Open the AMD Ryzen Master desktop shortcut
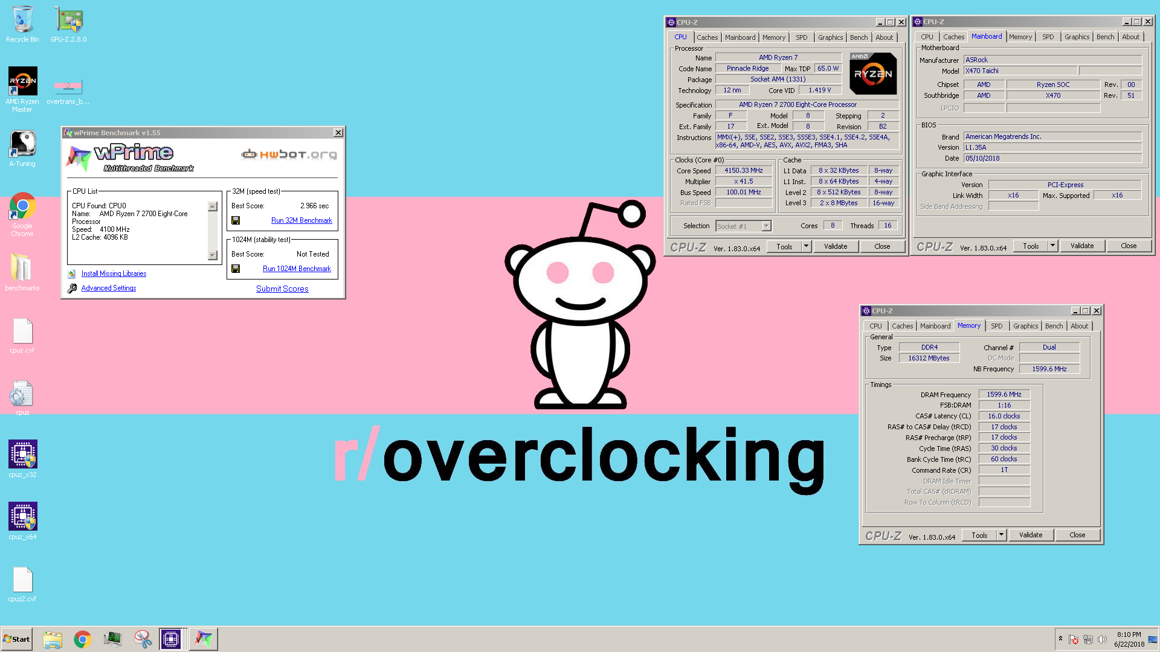 (x=22, y=89)
